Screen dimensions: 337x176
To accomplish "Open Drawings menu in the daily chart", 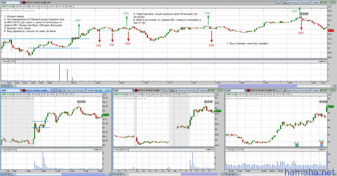I will click(x=303, y=91).
